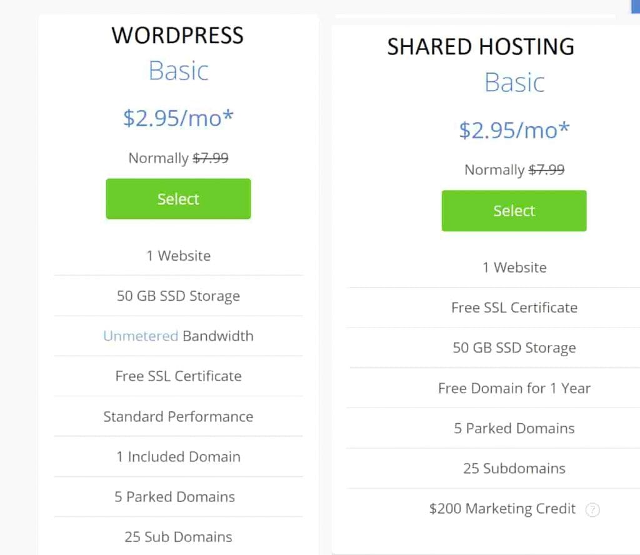Select the SHARED HOSTING Basic plan
Image resolution: width=640 pixels, height=555 pixels.
pyautogui.click(x=514, y=211)
